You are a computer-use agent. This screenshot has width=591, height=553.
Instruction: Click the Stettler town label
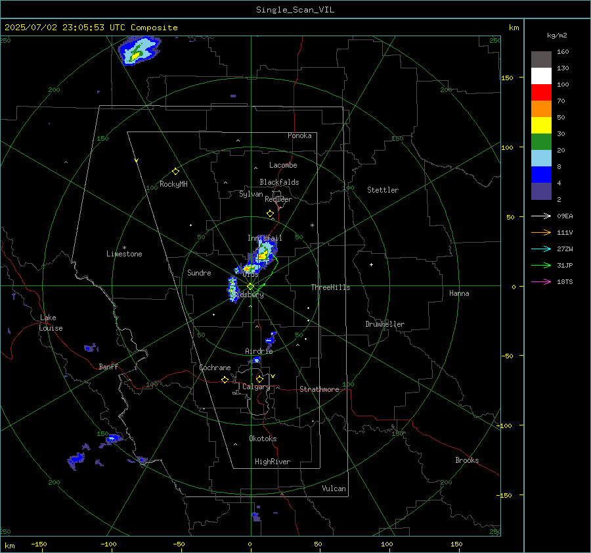pyautogui.click(x=383, y=190)
